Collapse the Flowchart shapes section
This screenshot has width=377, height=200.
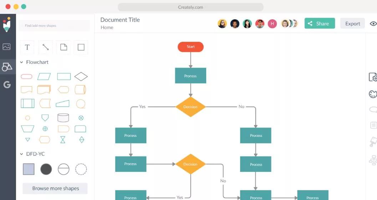(x=21, y=62)
